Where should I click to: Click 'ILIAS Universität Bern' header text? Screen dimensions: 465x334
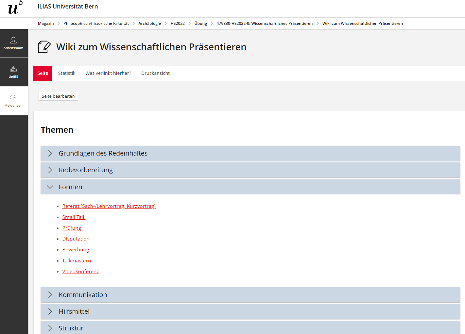(68, 7)
